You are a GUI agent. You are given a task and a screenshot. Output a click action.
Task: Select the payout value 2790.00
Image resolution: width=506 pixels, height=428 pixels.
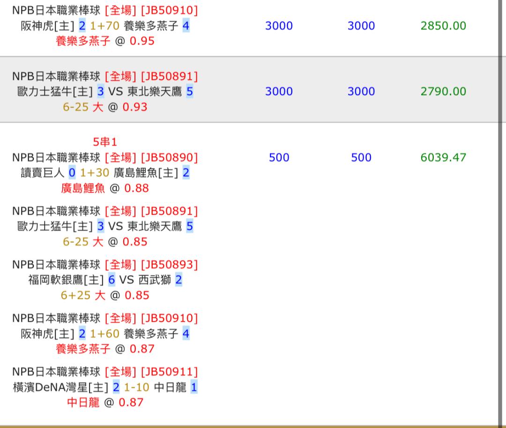pos(443,92)
